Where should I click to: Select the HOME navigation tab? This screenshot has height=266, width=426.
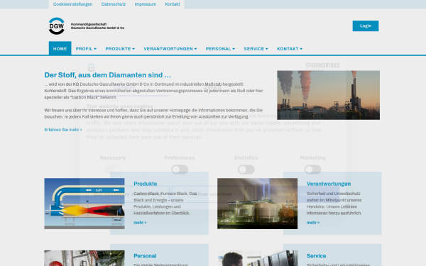coord(60,48)
